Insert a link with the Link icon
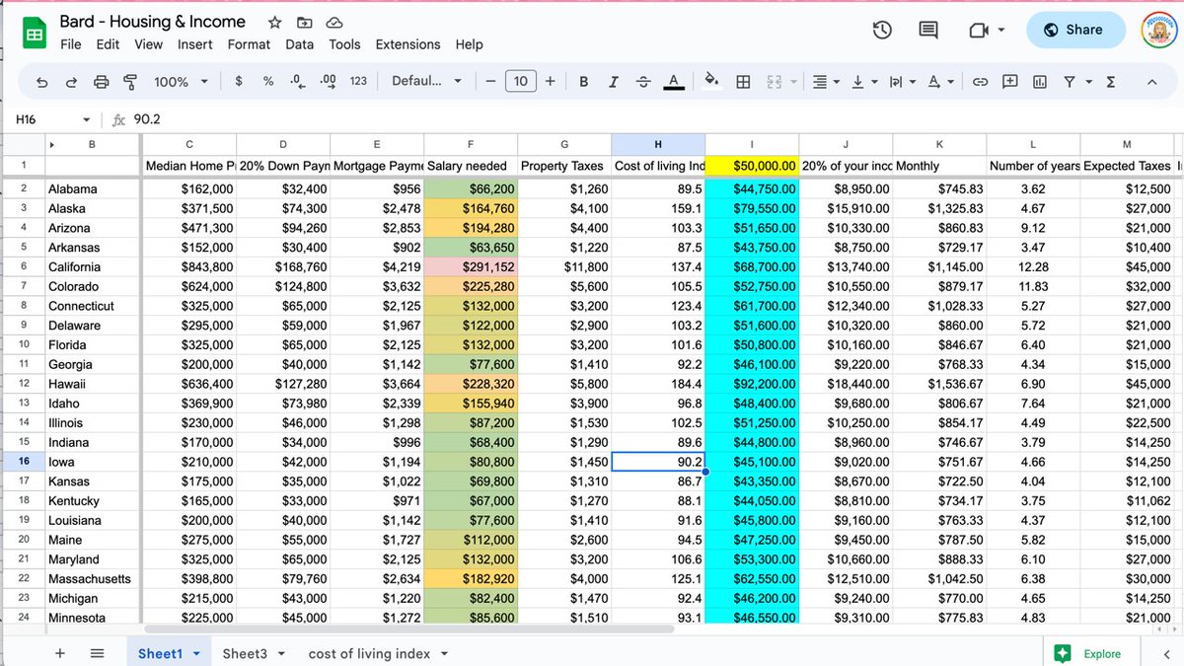 [981, 81]
